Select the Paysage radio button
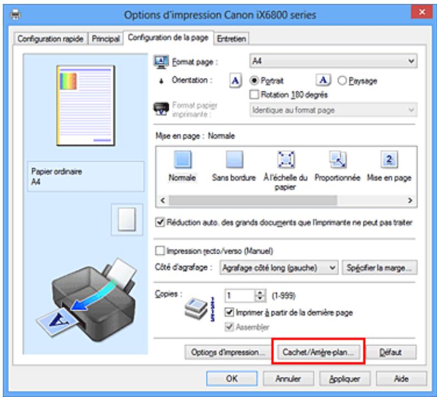Screen dimensions: 437x397 pyautogui.click(x=342, y=81)
